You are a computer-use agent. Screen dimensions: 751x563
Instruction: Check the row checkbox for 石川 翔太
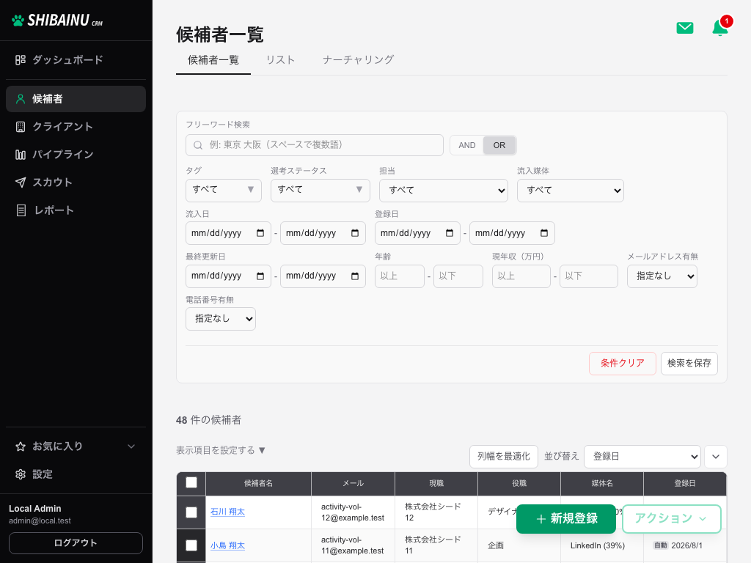191,512
